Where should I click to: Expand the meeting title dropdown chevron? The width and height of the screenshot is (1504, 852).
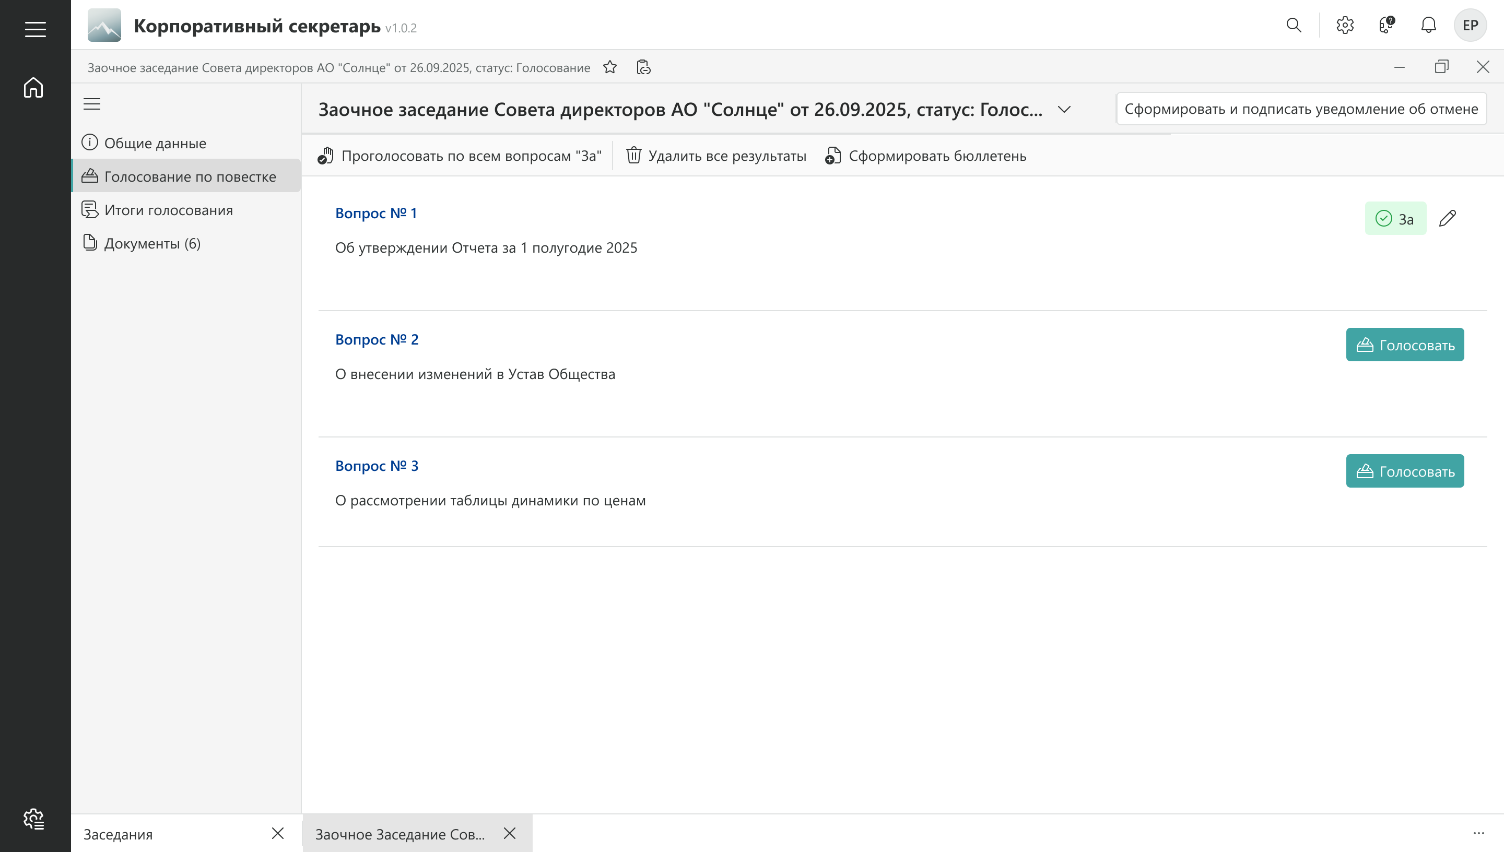point(1064,110)
